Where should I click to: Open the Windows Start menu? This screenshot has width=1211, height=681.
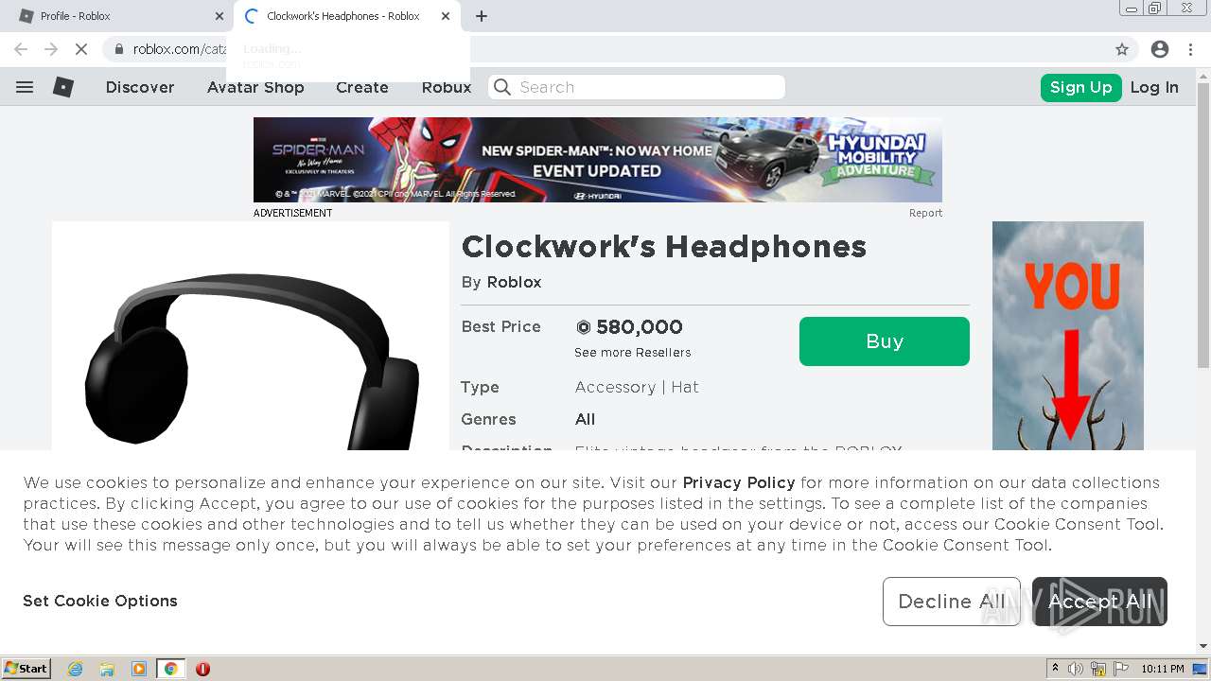pyautogui.click(x=26, y=669)
